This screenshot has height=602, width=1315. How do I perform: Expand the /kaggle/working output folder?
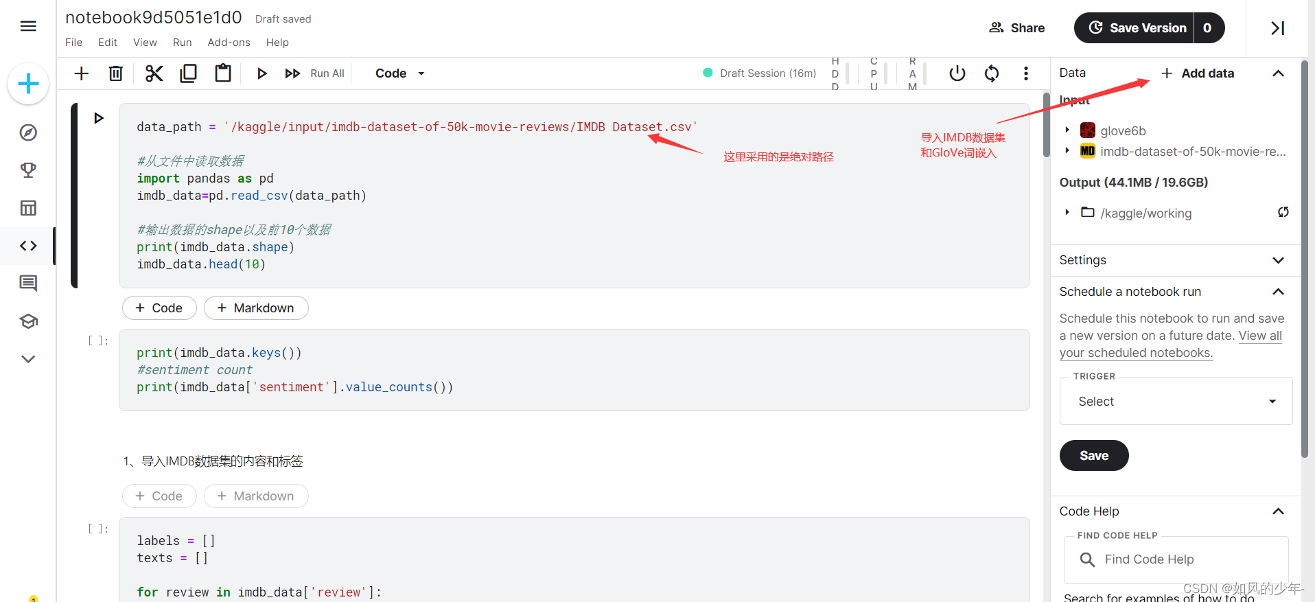(1067, 213)
